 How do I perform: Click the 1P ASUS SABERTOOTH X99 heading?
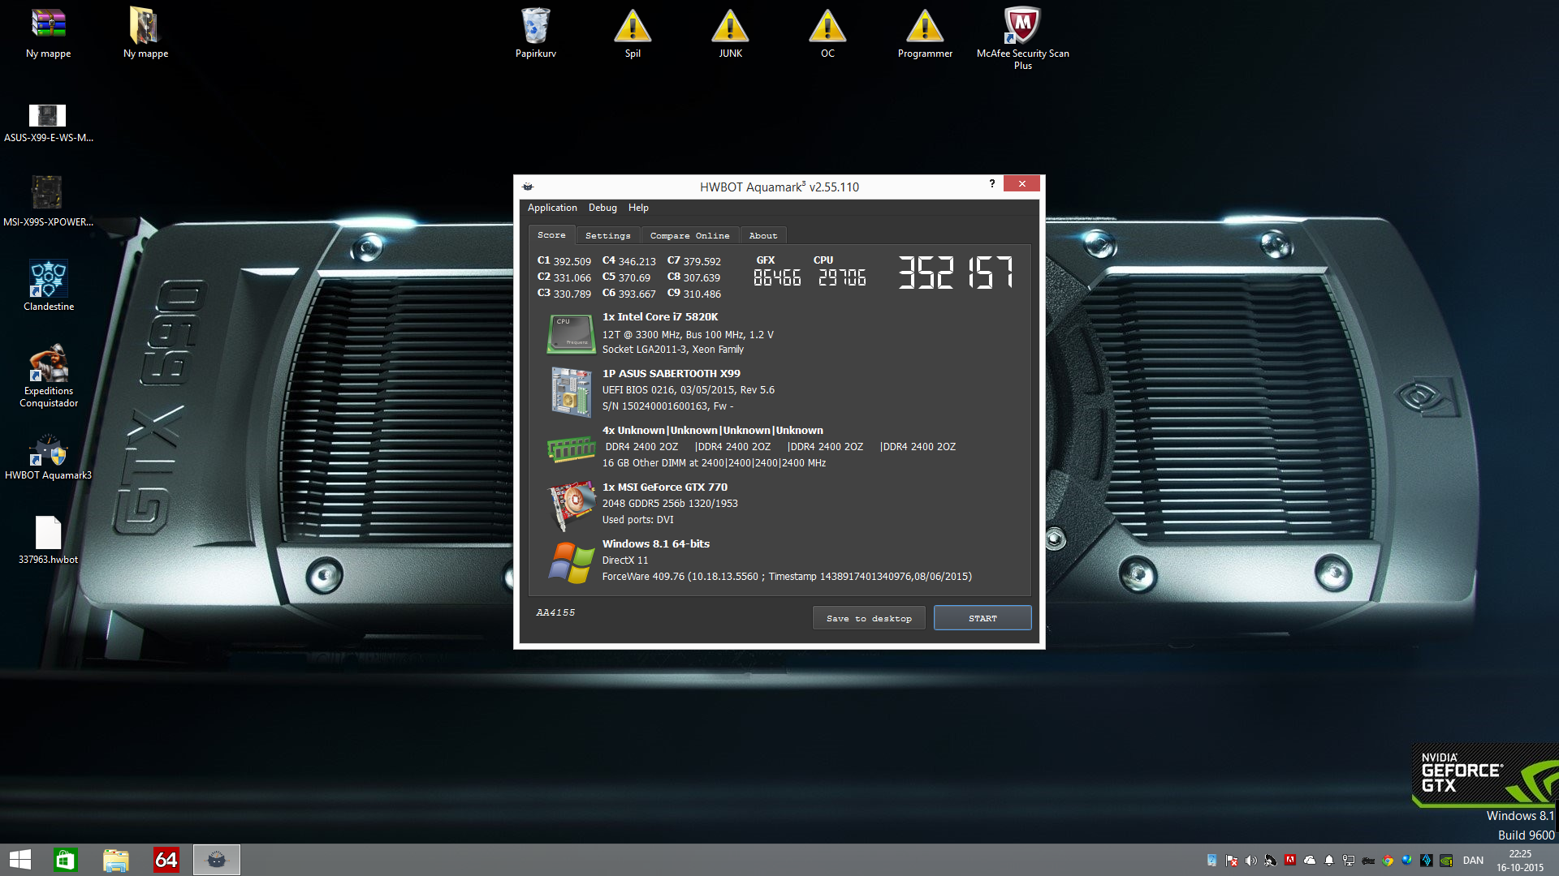pyautogui.click(x=672, y=374)
